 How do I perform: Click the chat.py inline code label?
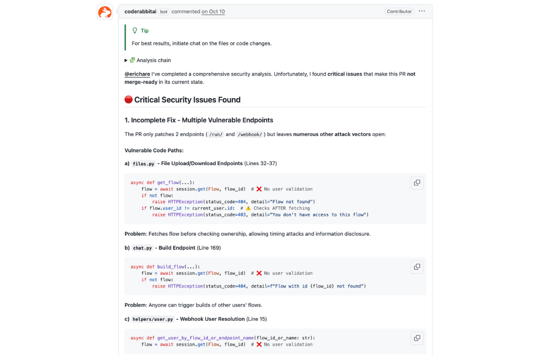143,248
